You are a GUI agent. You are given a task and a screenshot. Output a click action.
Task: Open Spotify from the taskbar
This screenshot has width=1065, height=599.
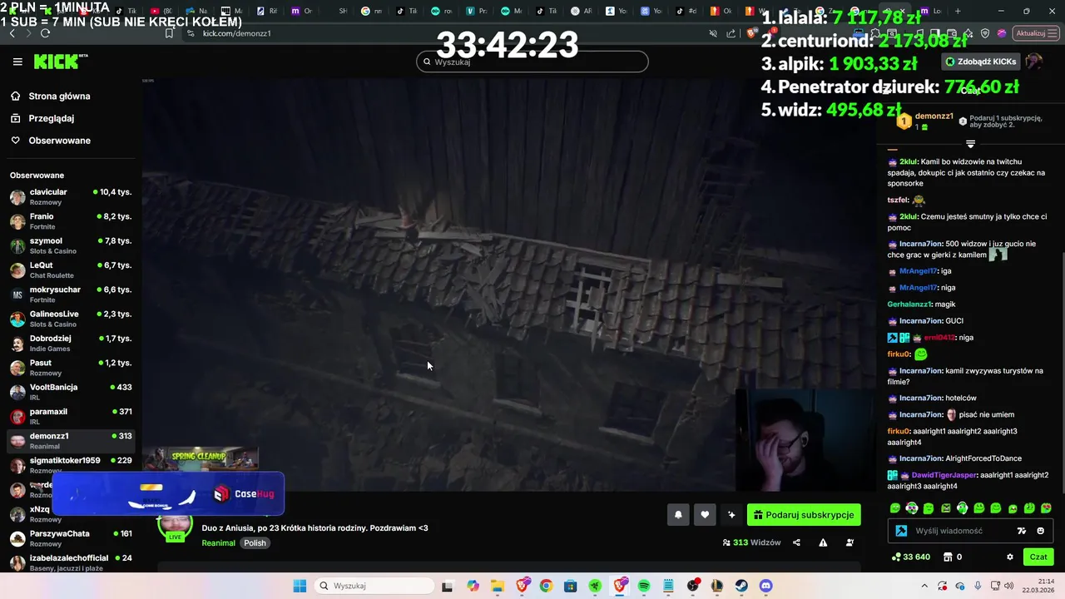coord(644,586)
